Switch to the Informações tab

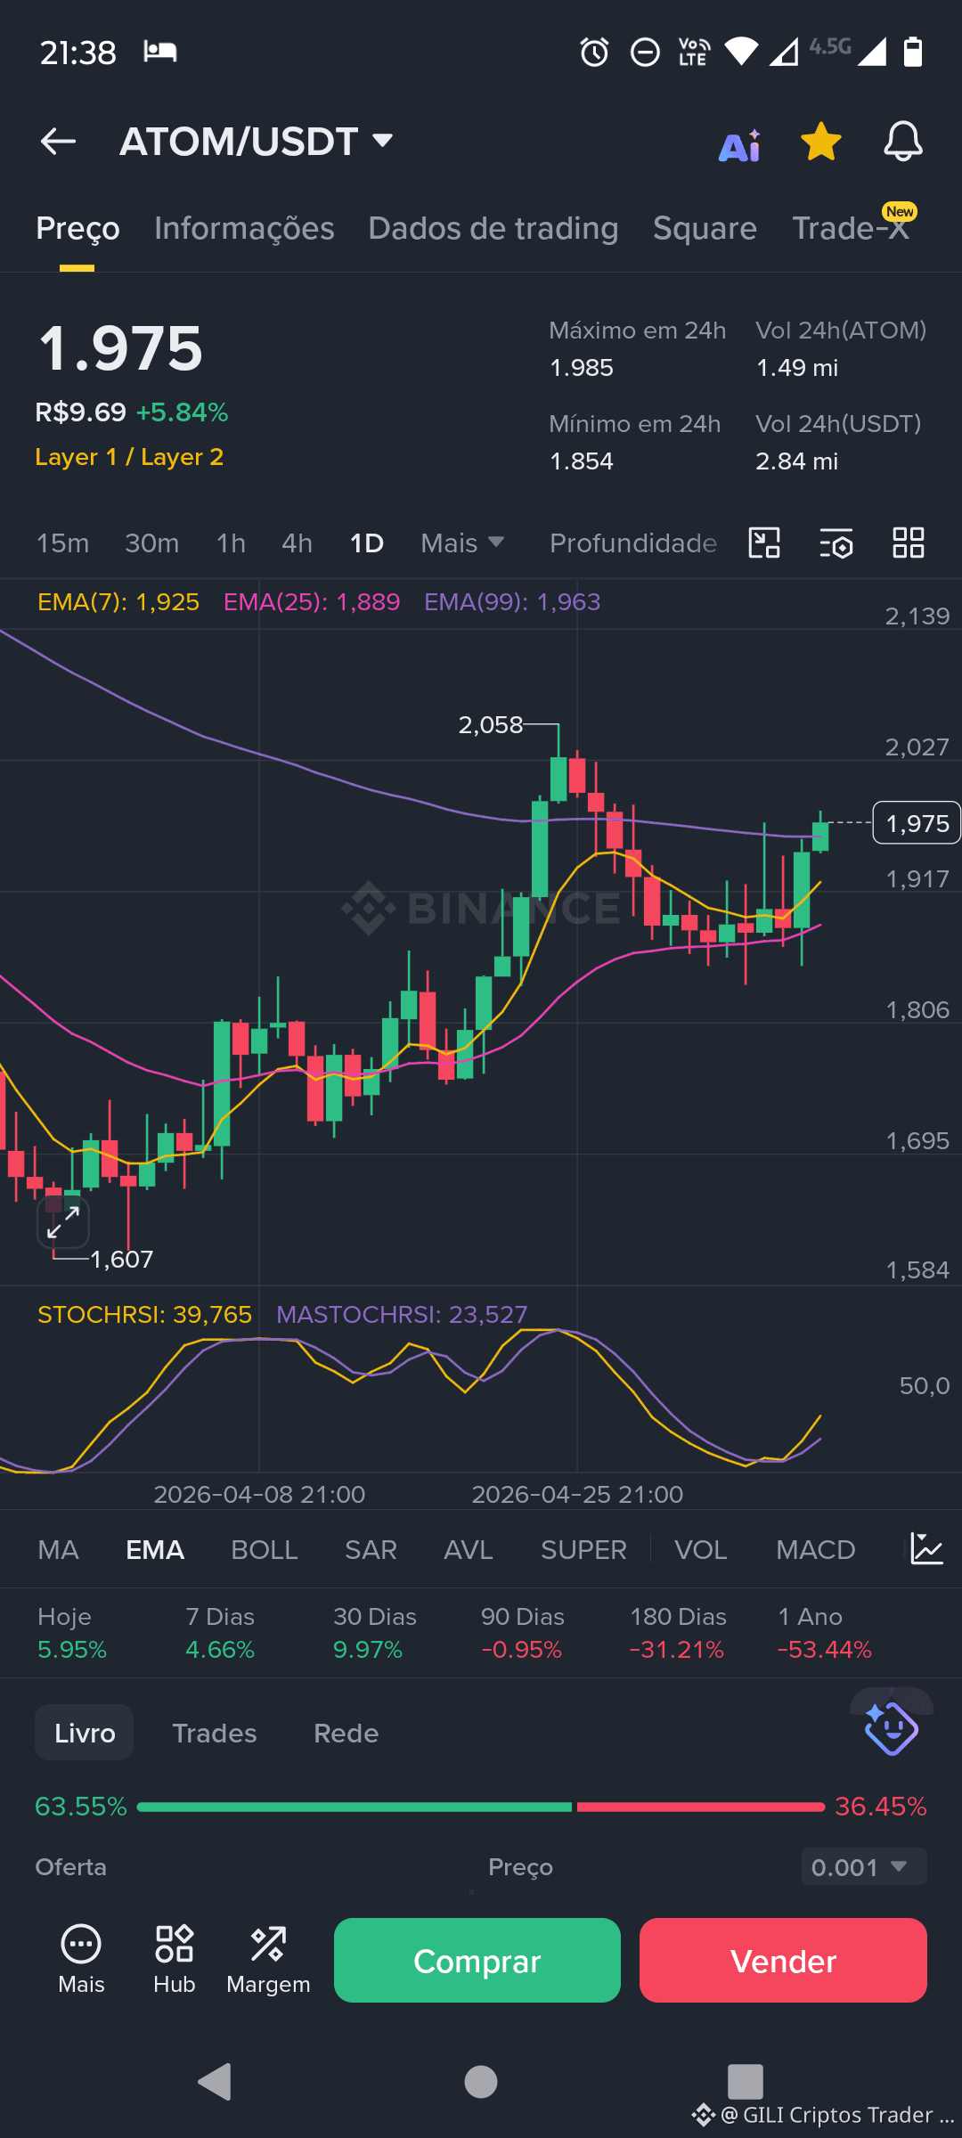(244, 228)
